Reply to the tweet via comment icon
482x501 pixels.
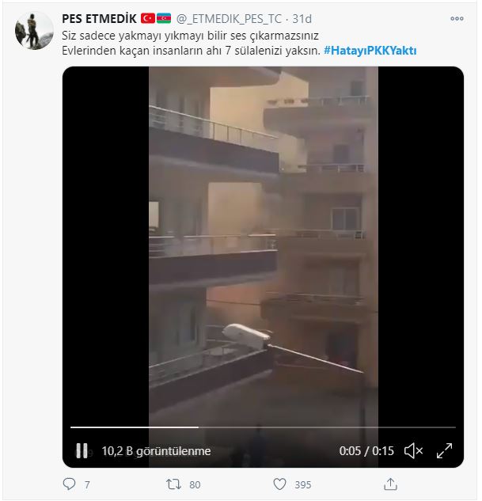[x=70, y=484]
